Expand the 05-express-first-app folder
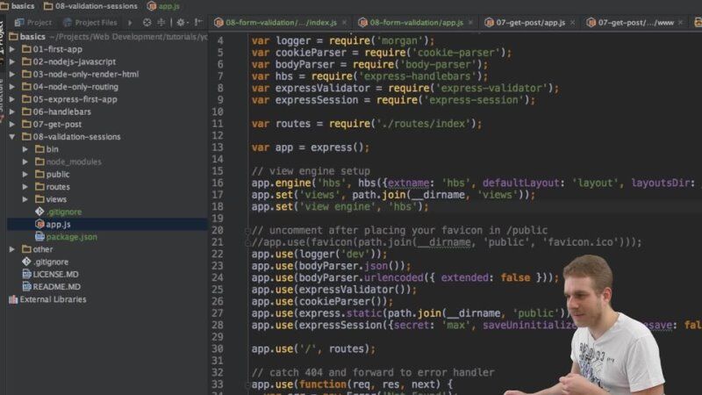This screenshot has width=702, height=395. click(x=12, y=99)
